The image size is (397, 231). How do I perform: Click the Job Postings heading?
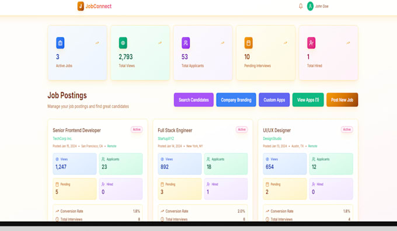[x=67, y=96]
